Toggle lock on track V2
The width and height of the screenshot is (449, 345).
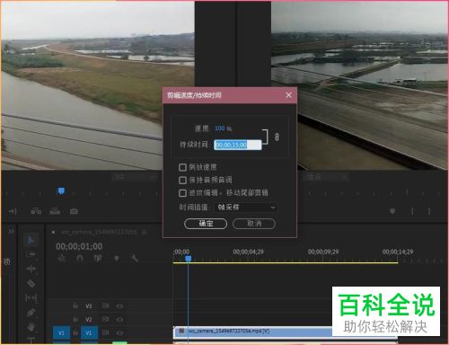click(75, 320)
